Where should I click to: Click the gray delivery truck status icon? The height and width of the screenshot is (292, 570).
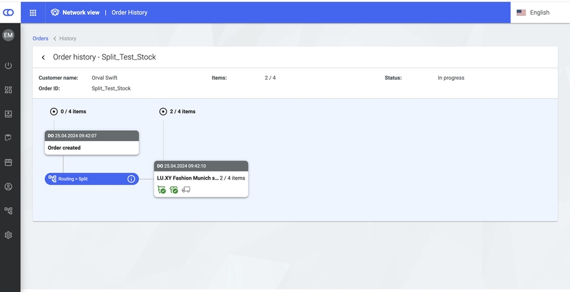pos(186,190)
